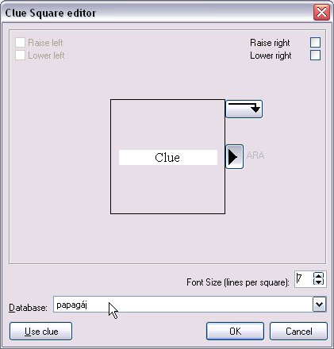Expand the Database dropdown arrow
334x349 pixels.
pos(319,305)
